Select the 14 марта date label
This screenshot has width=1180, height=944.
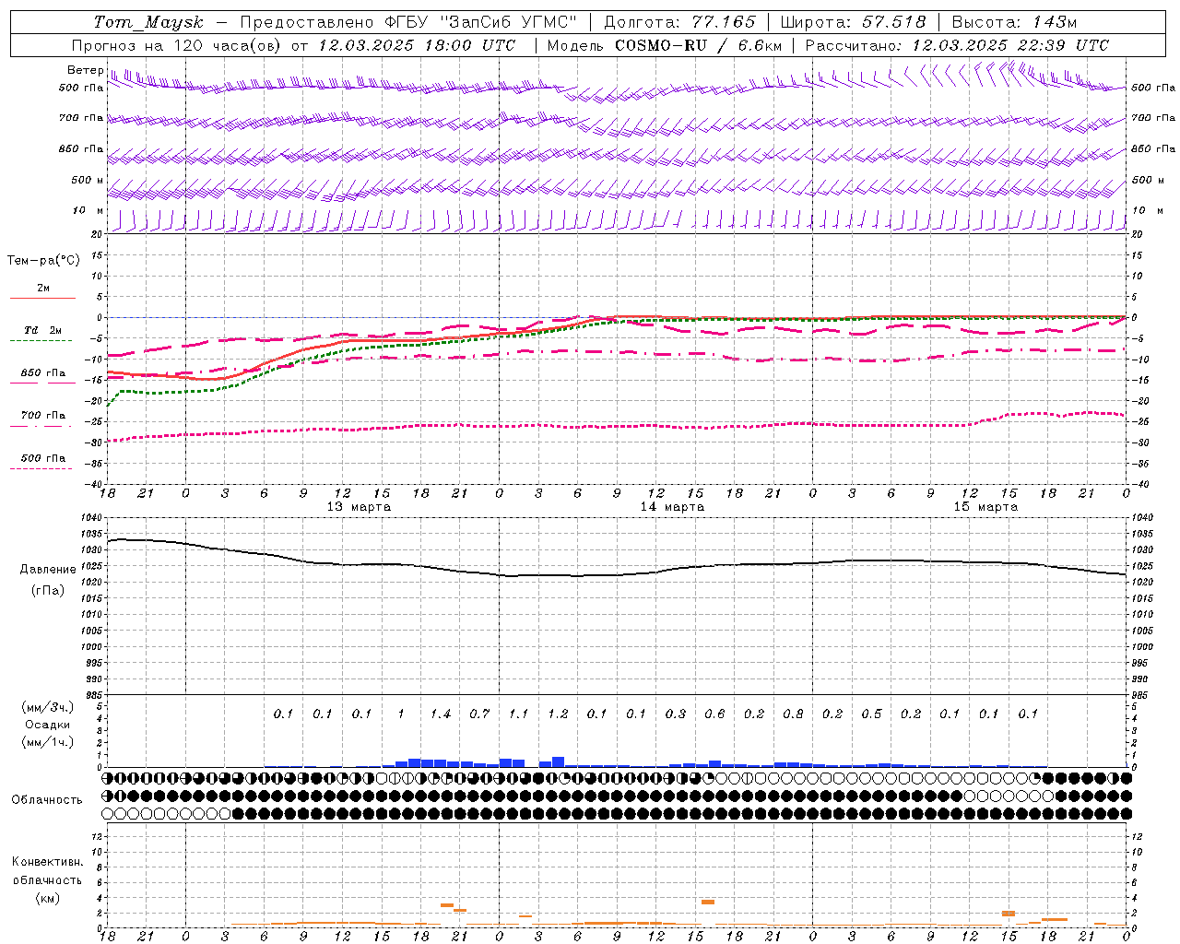pos(672,506)
